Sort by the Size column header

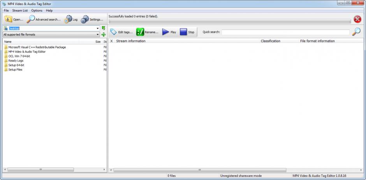point(98,42)
